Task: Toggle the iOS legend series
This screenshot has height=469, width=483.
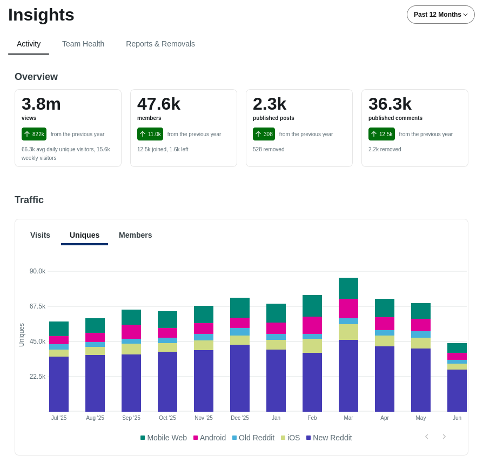Action: tap(290, 438)
